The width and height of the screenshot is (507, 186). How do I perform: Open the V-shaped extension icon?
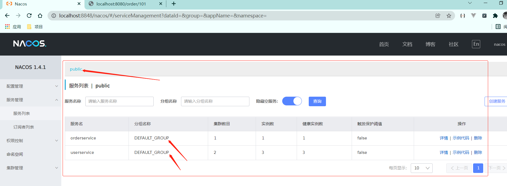(473, 16)
